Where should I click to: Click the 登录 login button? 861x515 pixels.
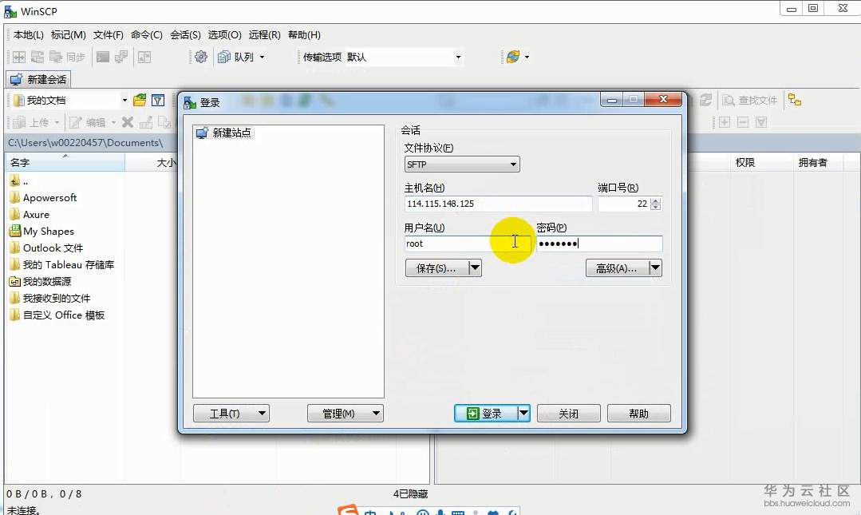coord(485,414)
